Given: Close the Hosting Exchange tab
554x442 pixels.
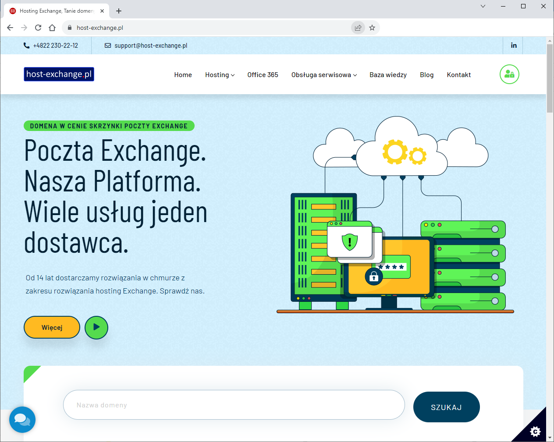Looking at the screenshot, I should 102,11.
